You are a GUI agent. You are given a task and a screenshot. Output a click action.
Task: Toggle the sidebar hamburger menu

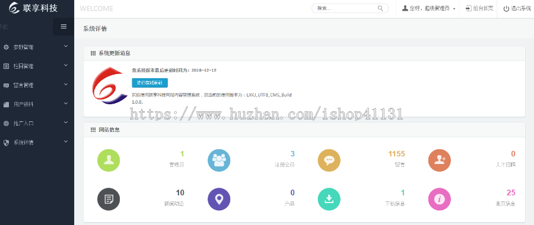click(x=63, y=27)
